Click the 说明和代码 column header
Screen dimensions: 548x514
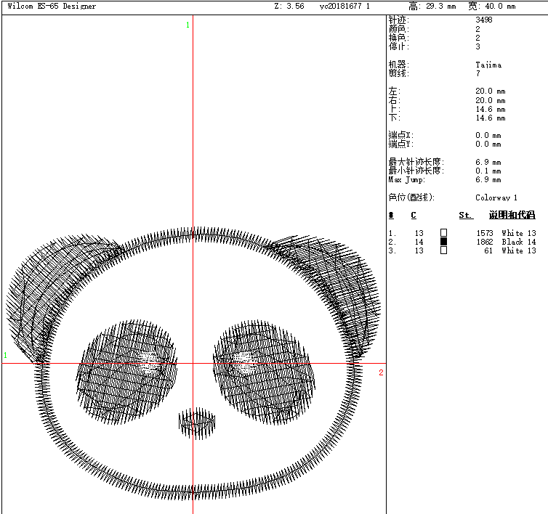512,216
